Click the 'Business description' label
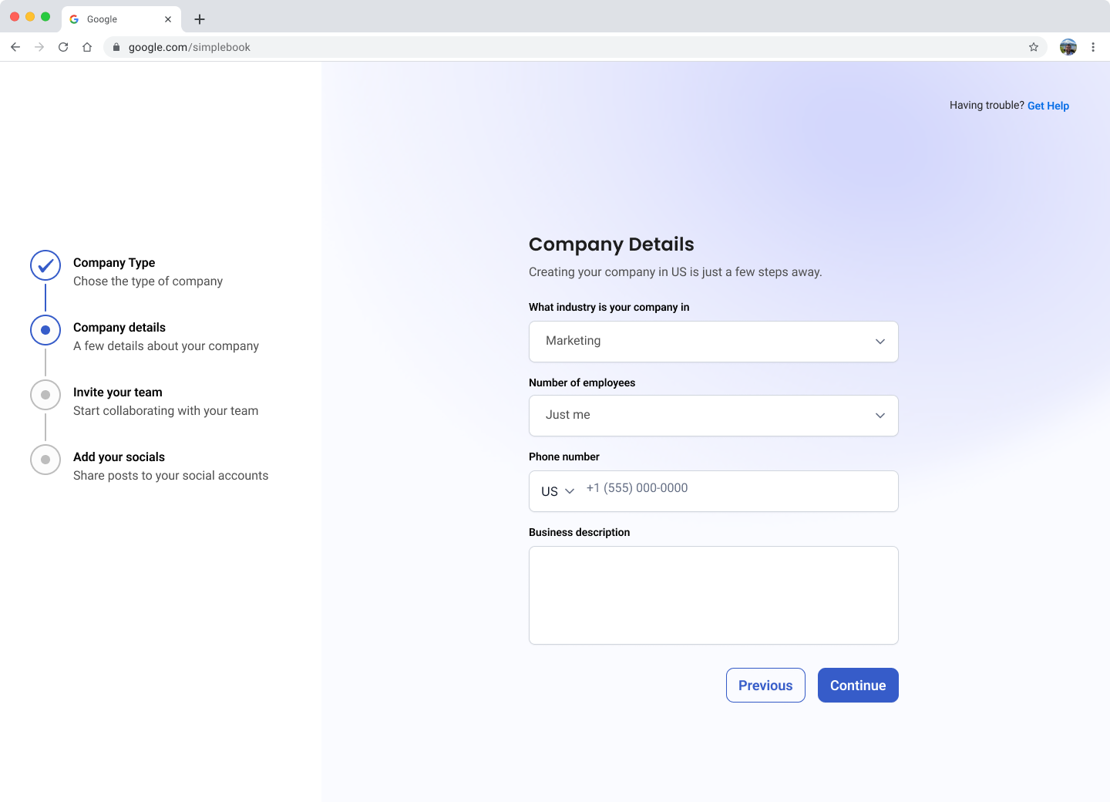 click(580, 532)
